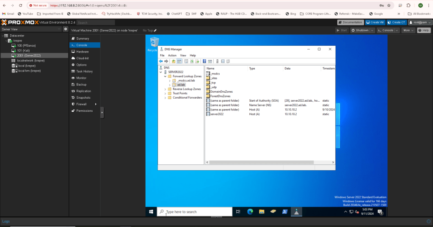
Task: Open Microsoft Edge from the Windows taskbar
Action: (x=250, y=212)
